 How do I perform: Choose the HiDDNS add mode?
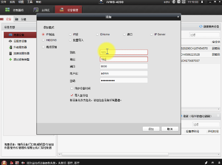tap(43, 40)
